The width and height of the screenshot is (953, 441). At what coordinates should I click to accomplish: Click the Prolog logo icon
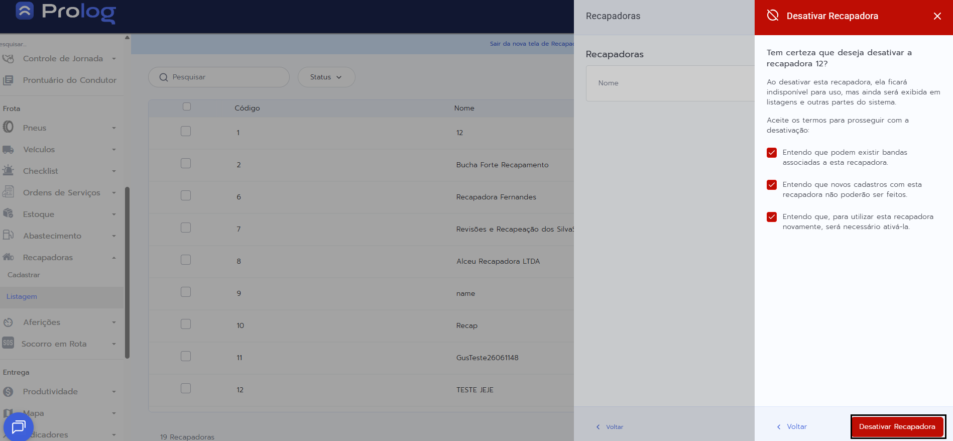point(25,11)
